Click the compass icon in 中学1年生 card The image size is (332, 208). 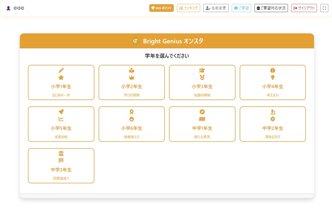[202, 112]
